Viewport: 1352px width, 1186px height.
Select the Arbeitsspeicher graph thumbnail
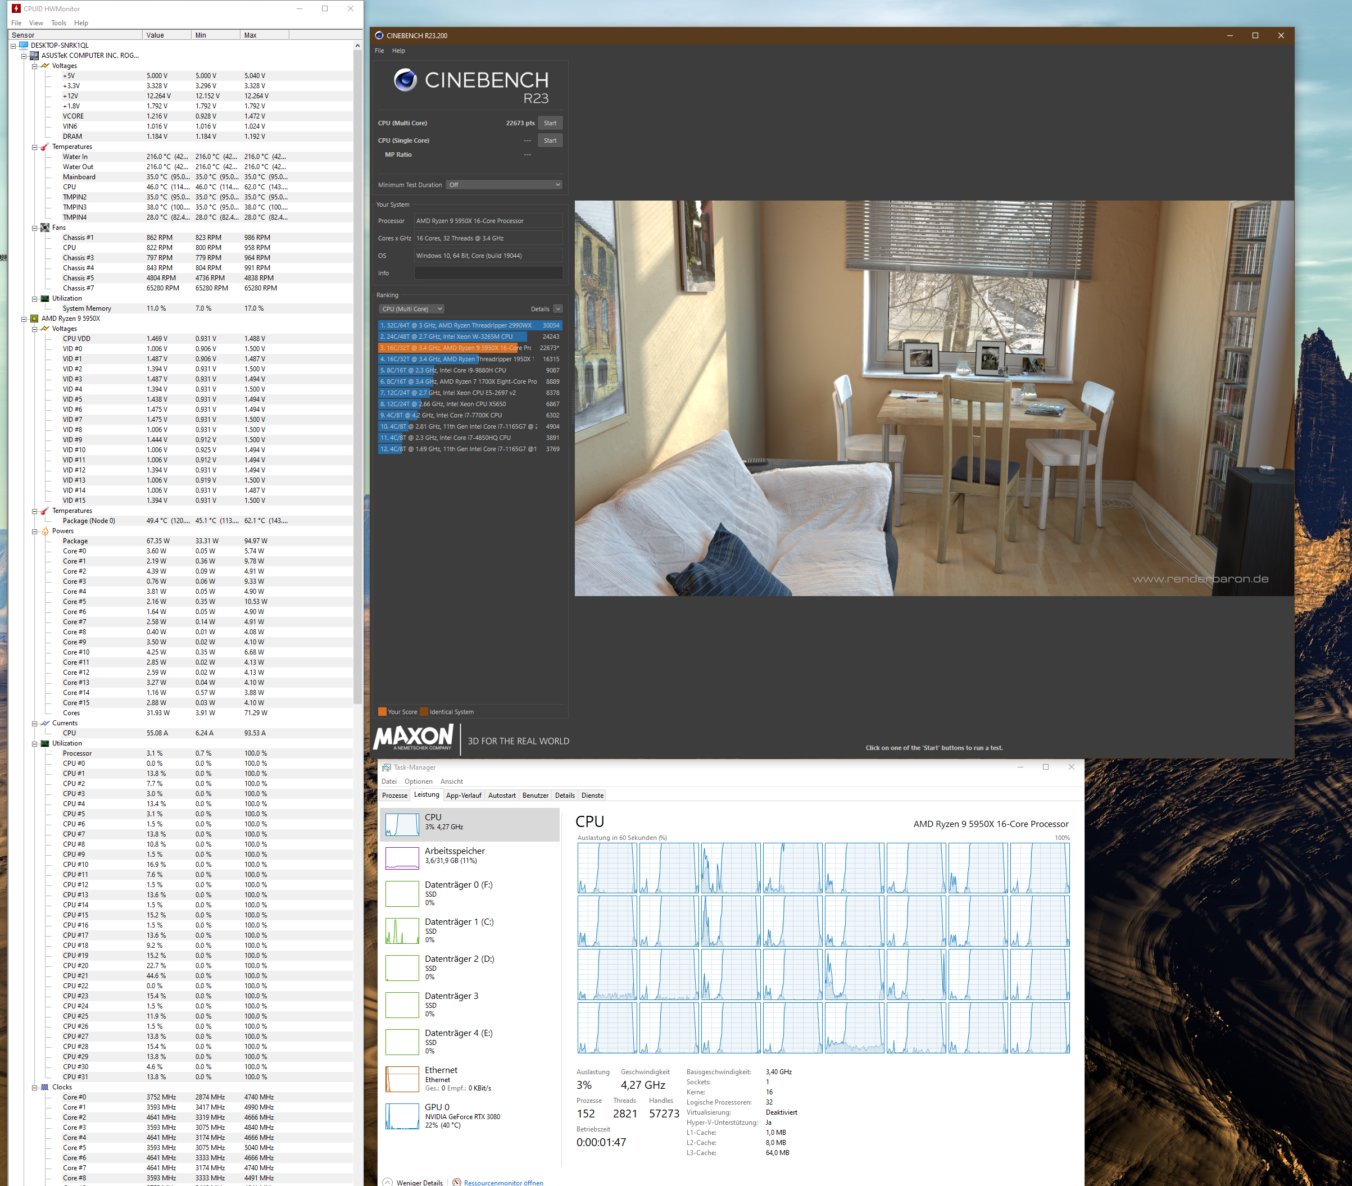click(402, 858)
